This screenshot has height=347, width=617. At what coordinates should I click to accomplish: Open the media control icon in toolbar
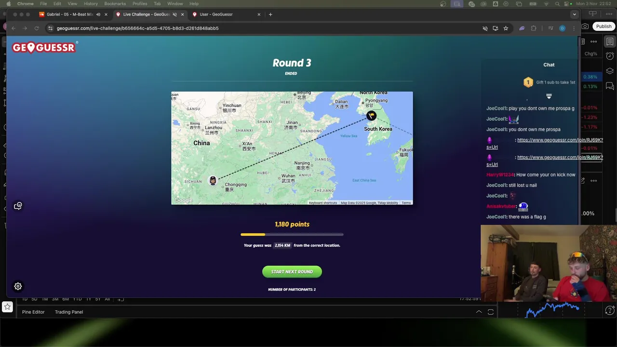(x=550, y=28)
